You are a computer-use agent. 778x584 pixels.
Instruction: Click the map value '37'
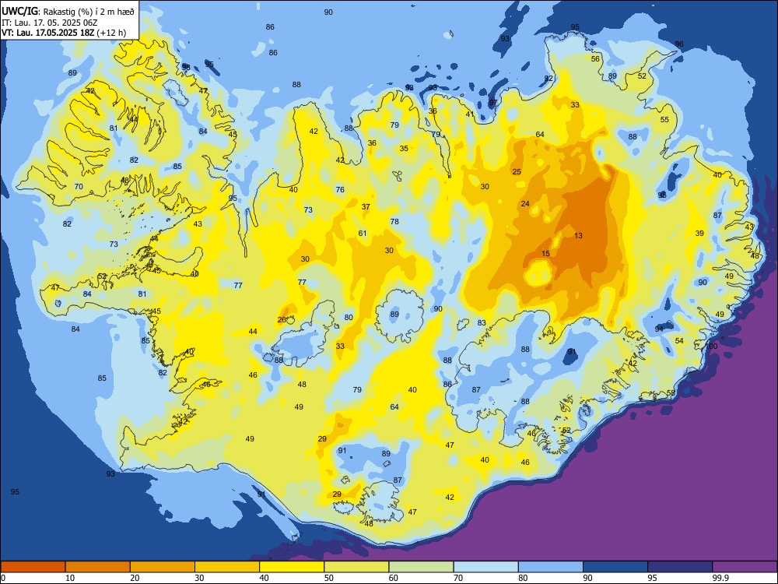[366, 206]
